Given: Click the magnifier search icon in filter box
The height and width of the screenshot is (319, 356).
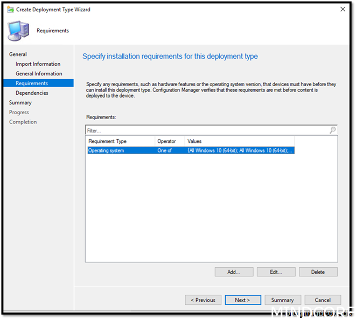Looking at the screenshot, I should [332, 130].
